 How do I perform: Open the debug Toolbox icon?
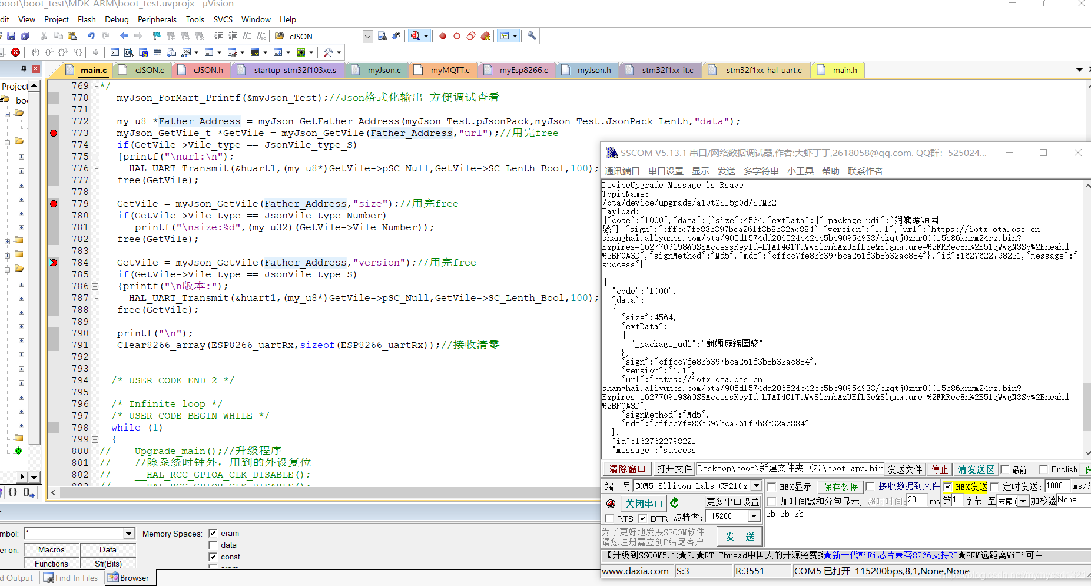(x=329, y=52)
